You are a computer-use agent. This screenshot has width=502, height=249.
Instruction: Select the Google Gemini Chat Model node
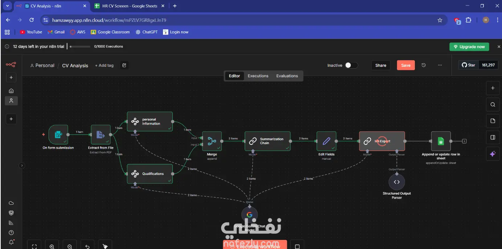[249, 215]
